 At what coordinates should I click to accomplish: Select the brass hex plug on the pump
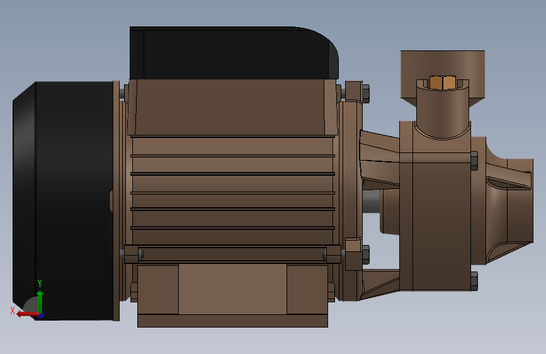click(442, 83)
